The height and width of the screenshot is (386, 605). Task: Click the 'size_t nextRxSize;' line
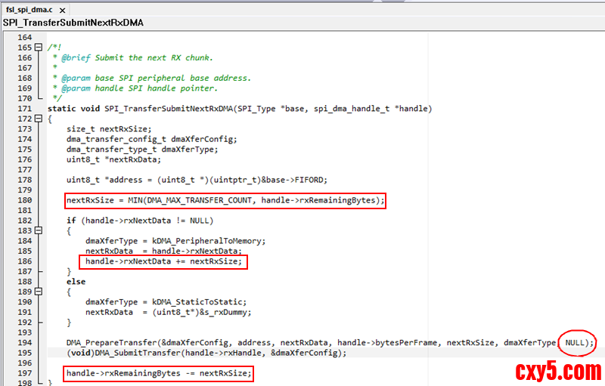click(x=109, y=129)
